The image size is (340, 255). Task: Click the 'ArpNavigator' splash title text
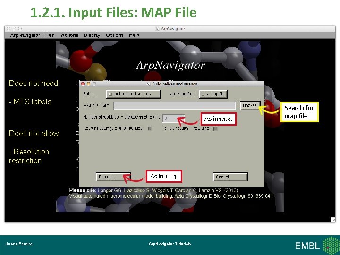(170, 65)
